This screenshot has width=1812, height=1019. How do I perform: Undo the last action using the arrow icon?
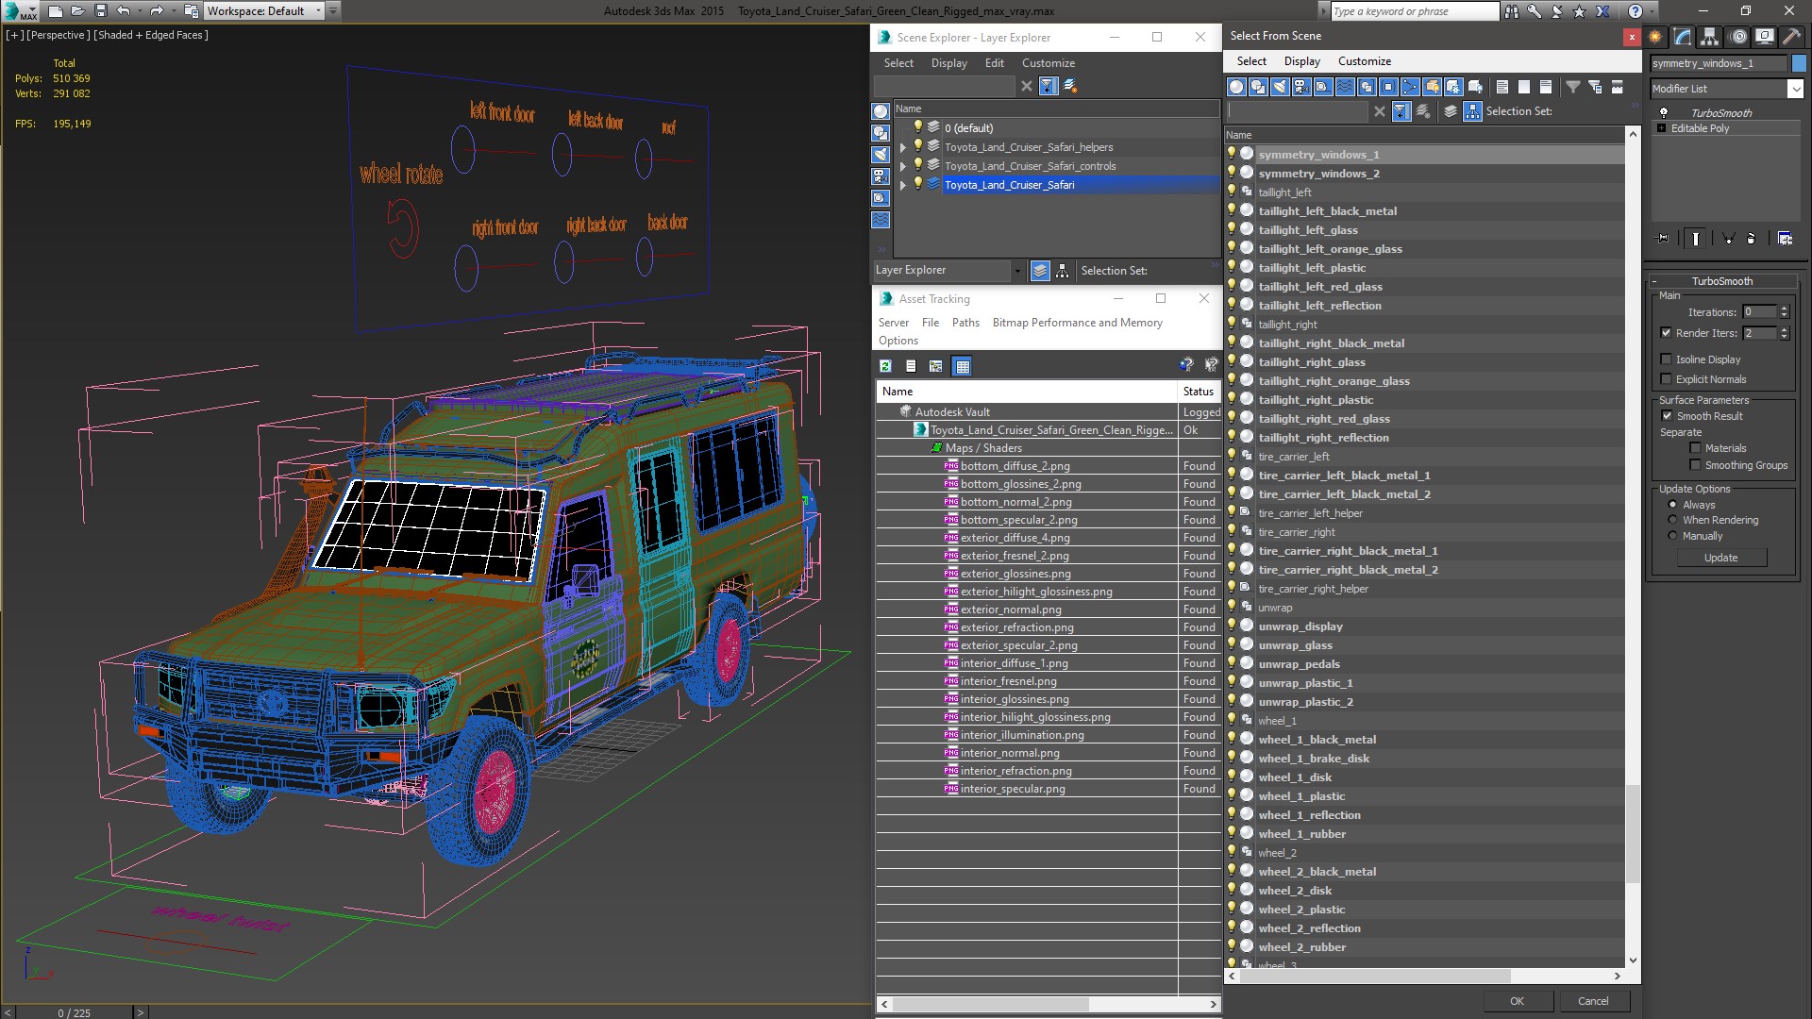click(x=124, y=11)
